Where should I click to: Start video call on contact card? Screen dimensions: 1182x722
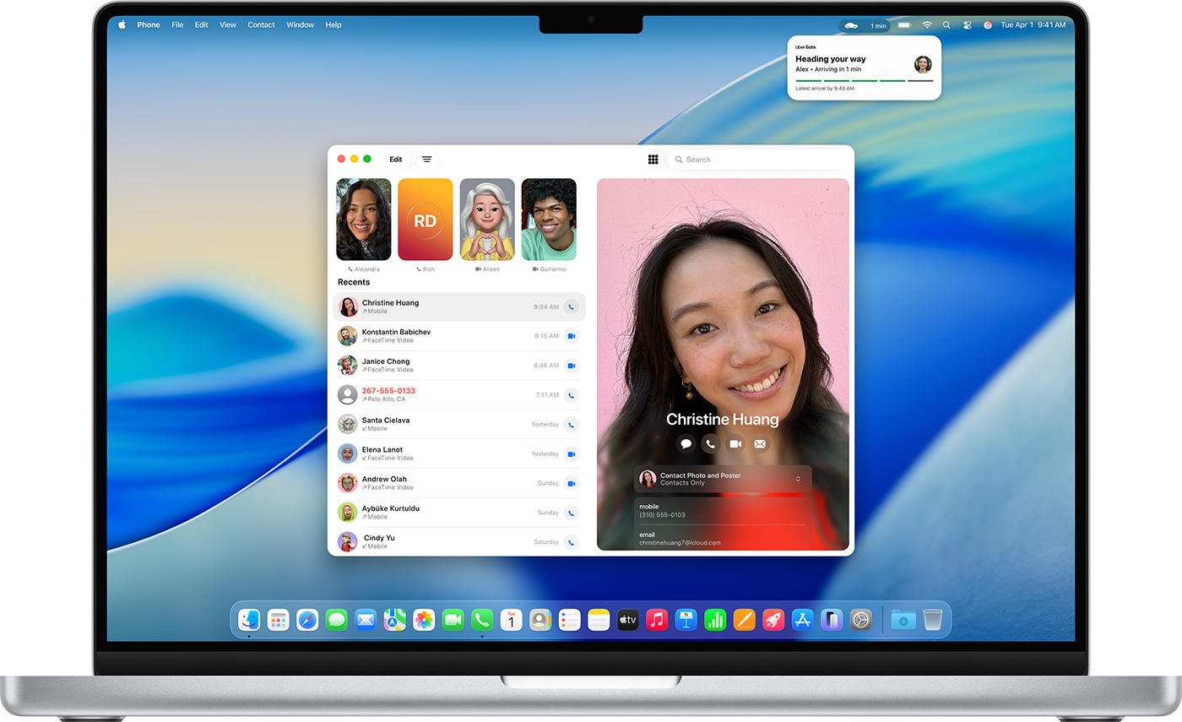pos(735,444)
